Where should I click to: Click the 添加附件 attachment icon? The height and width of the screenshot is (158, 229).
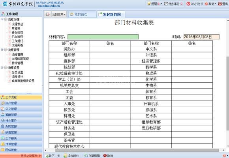point(66,156)
